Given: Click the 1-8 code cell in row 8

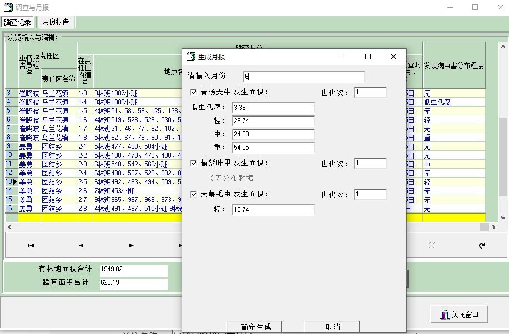Looking at the screenshot, I should pos(85,138).
